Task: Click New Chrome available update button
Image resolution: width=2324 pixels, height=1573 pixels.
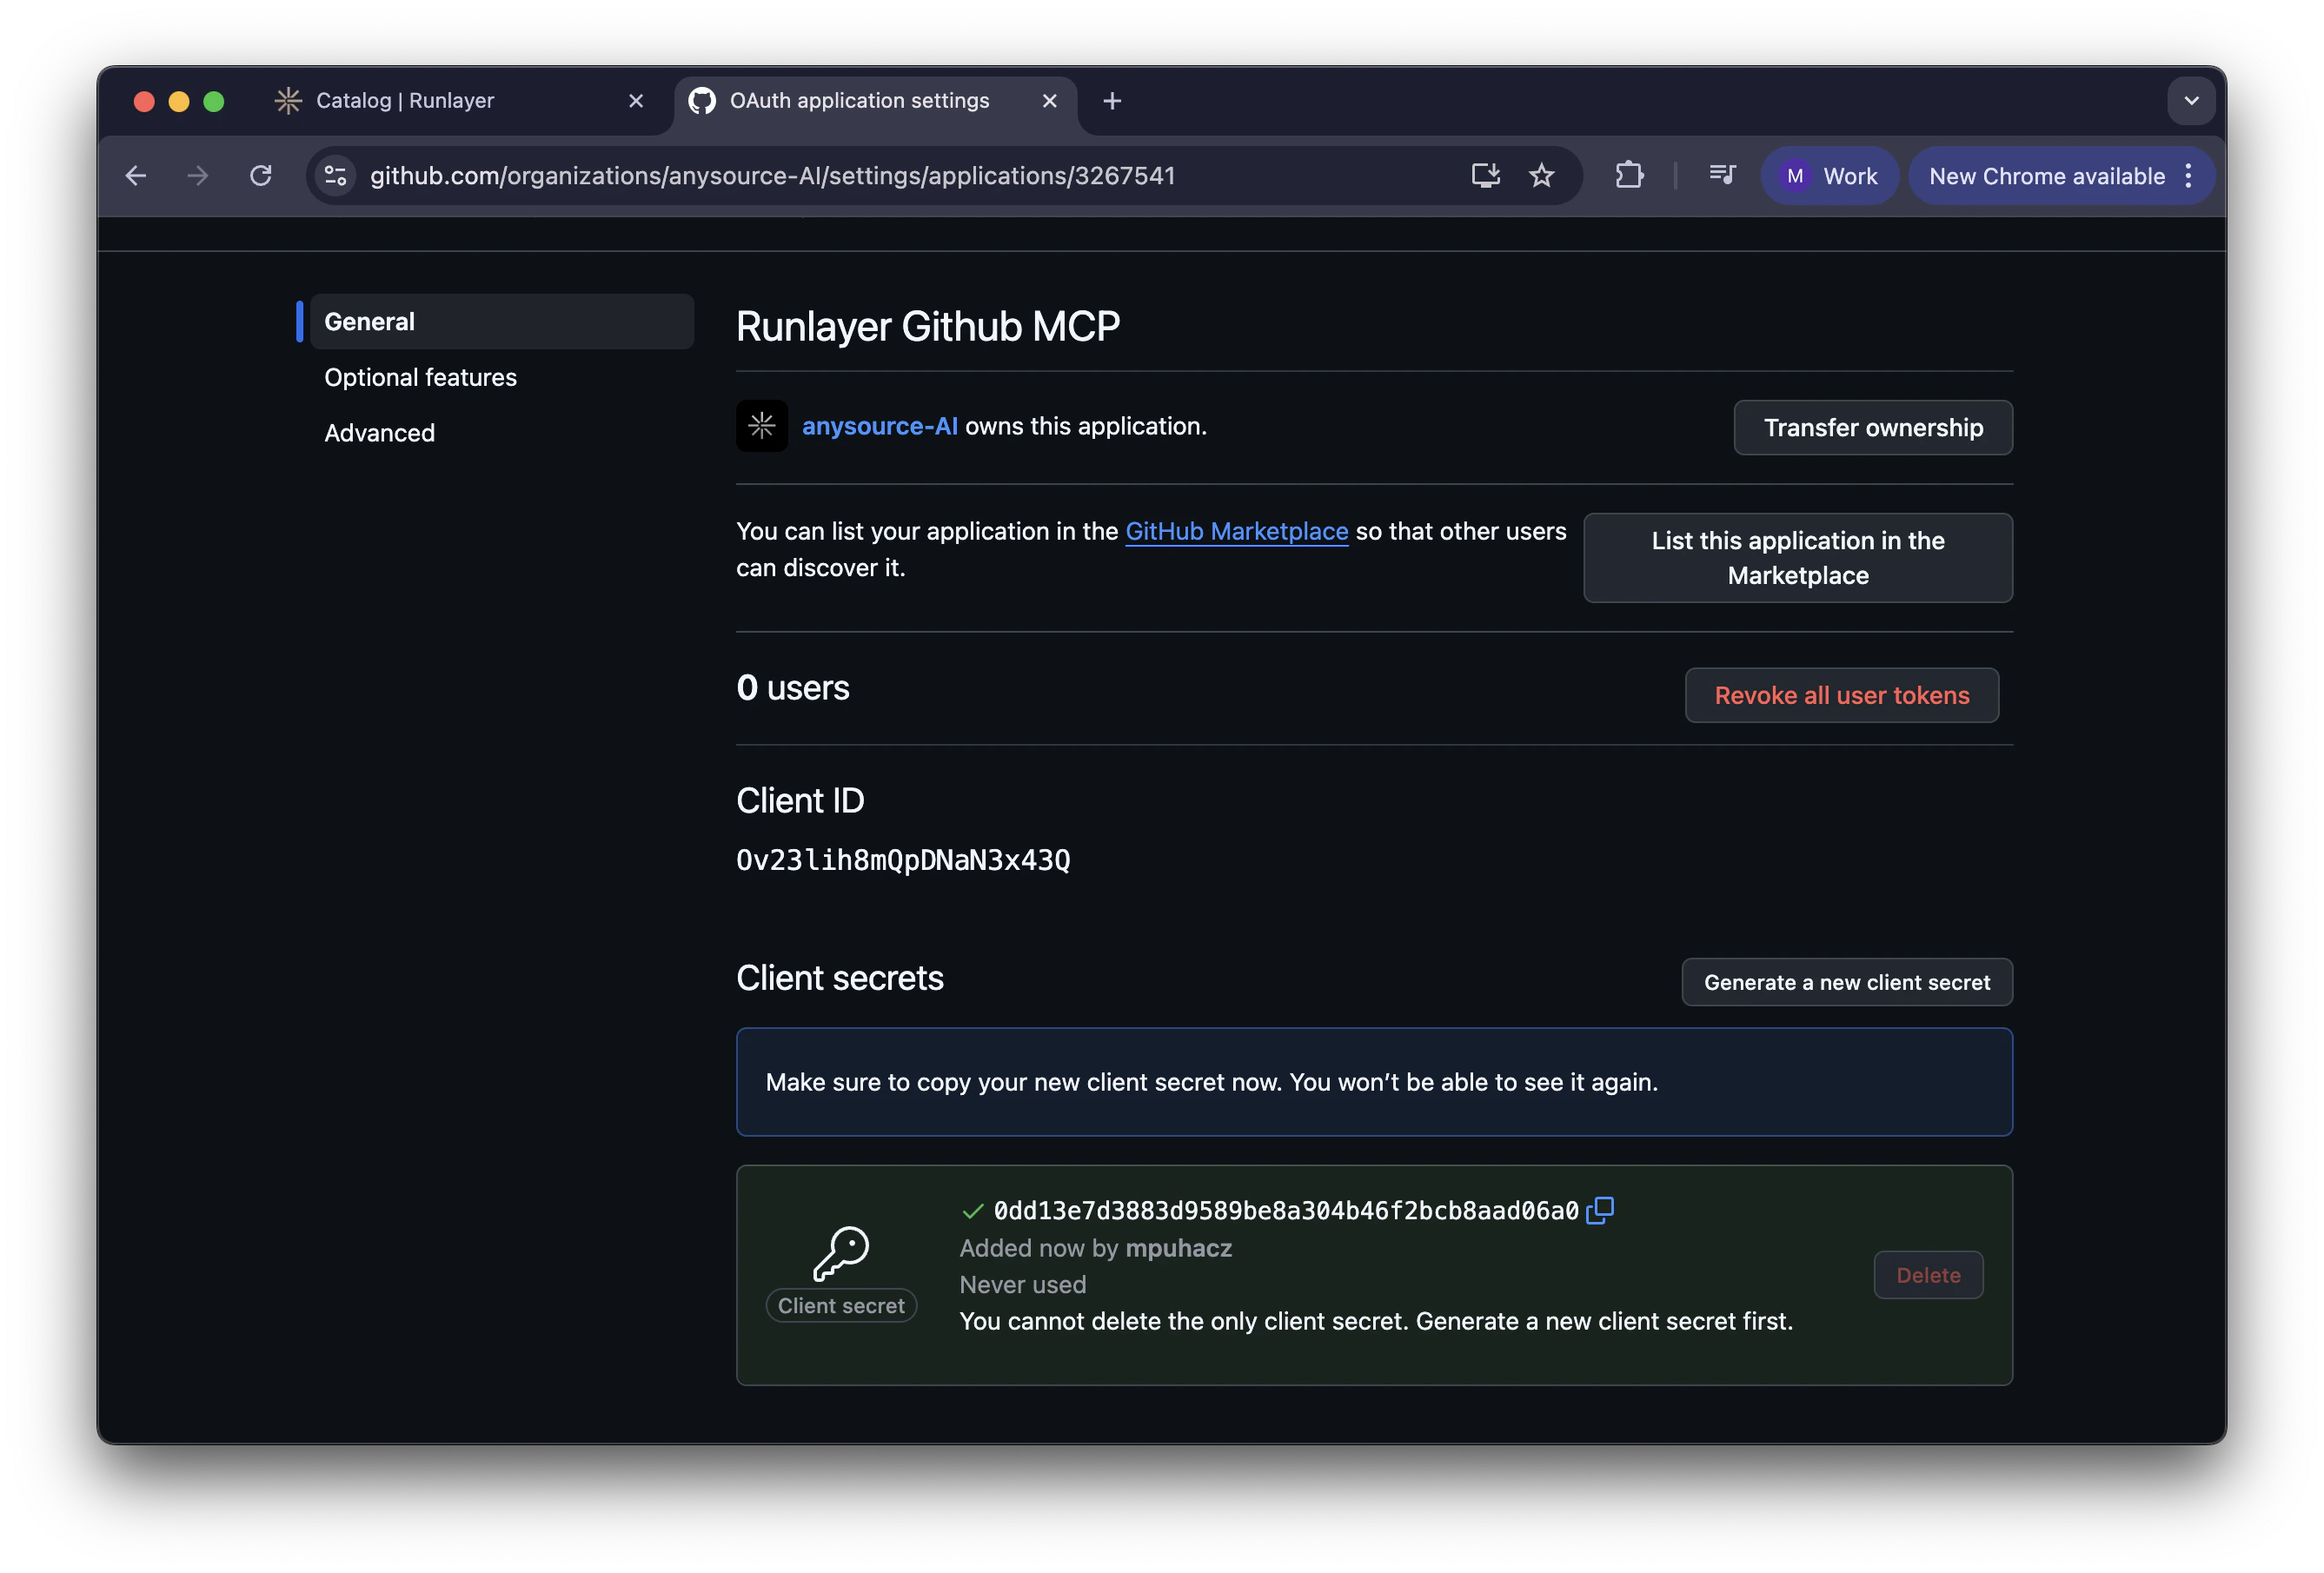Action: [x=2046, y=176]
